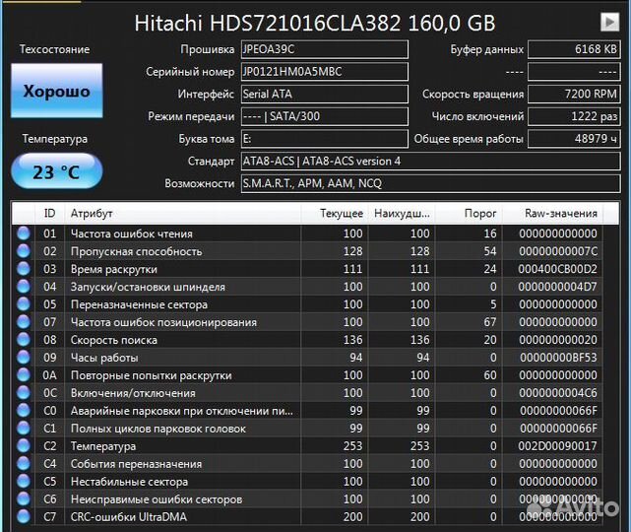
Task: Click the Наихудш... column header
Action: click(402, 213)
